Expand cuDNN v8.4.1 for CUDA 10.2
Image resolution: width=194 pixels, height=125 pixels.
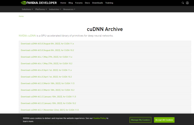click(47, 64)
